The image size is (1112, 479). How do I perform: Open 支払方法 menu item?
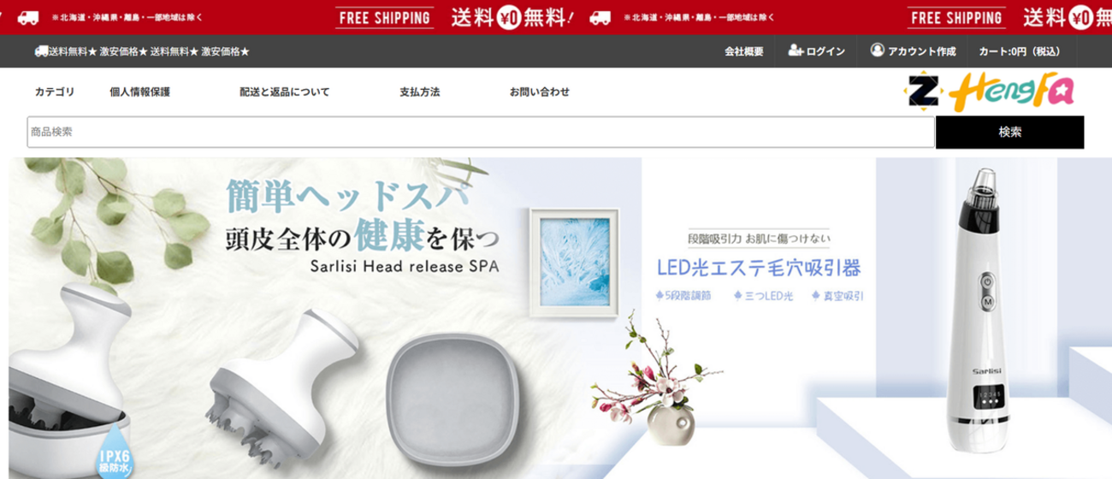(419, 92)
